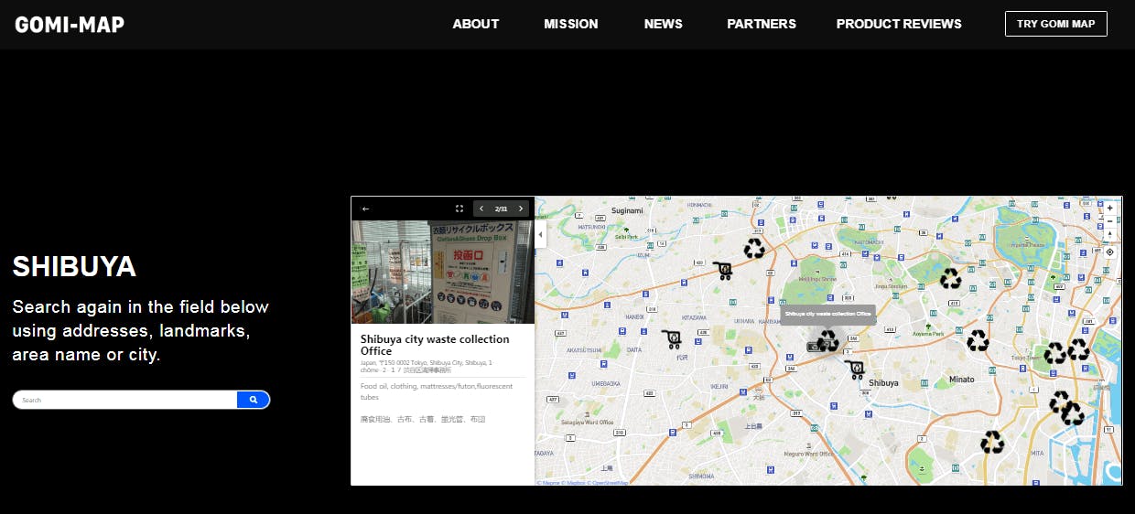This screenshot has height=514, width=1135.
Task: Collapse the side panel with the left triangle handle
Action: pyautogui.click(x=540, y=235)
